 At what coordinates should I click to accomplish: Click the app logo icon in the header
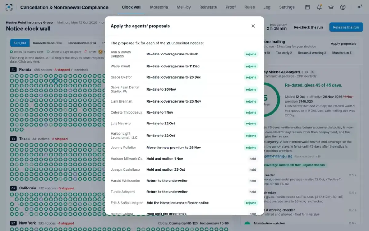click(x=9, y=7)
